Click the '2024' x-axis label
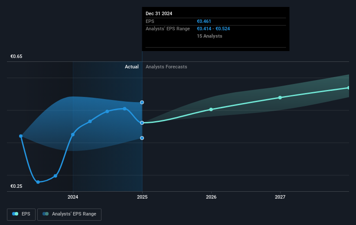This screenshot has height=225, width=356. click(73, 197)
